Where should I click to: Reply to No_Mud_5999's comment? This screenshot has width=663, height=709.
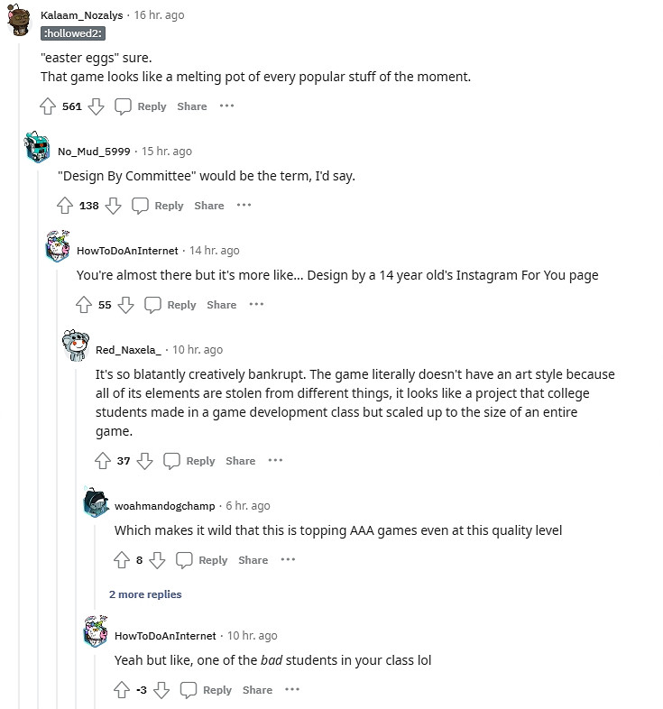coord(159,206)
